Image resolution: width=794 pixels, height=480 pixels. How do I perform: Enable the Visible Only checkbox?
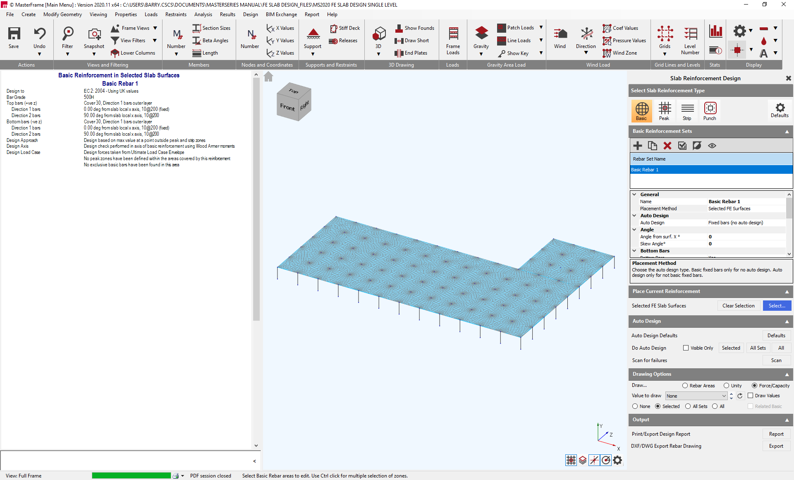click(686, 348)
